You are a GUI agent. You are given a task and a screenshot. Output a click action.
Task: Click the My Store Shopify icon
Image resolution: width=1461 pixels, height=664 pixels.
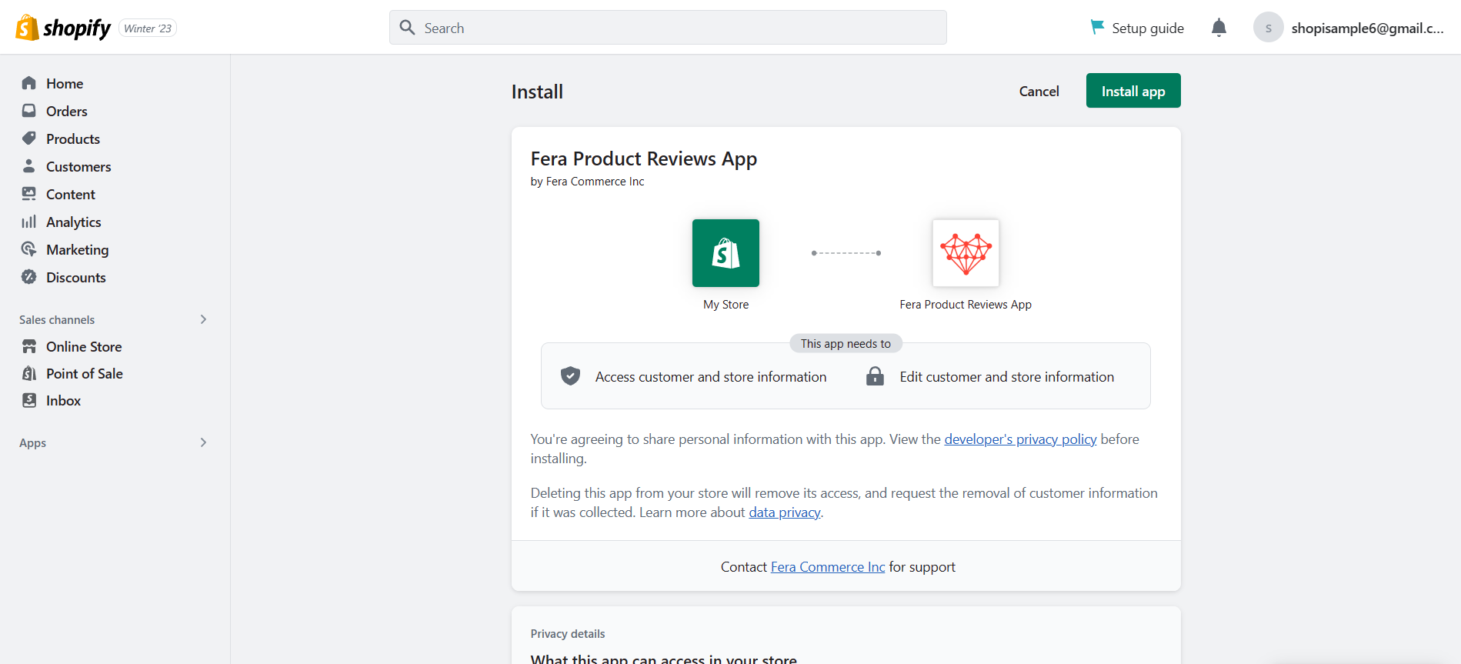pos(725,253)
